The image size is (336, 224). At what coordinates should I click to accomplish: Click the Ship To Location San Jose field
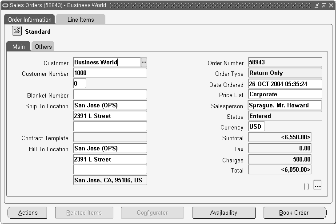coord(110,105)
